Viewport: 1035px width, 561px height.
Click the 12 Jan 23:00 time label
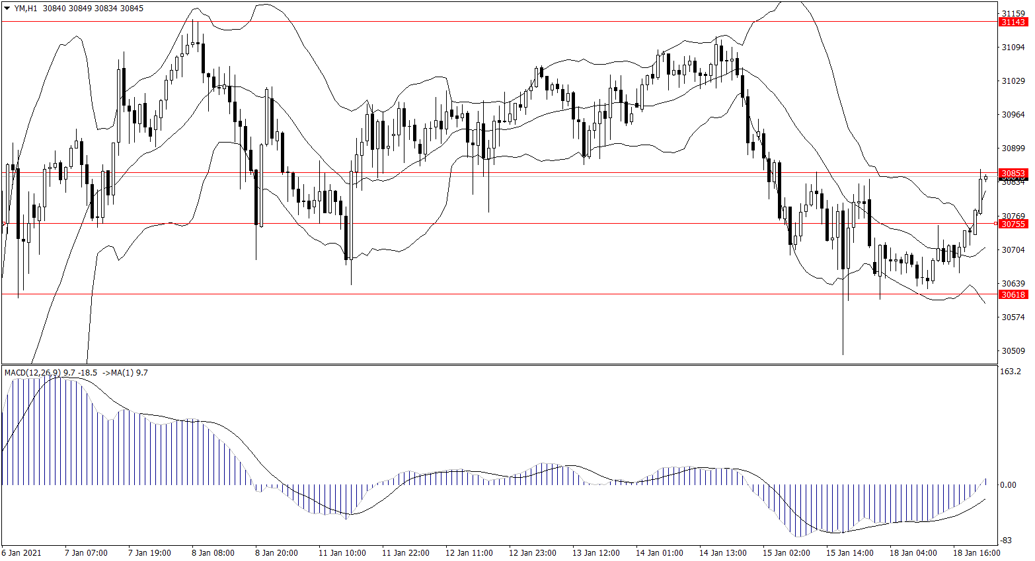point(532,553)
